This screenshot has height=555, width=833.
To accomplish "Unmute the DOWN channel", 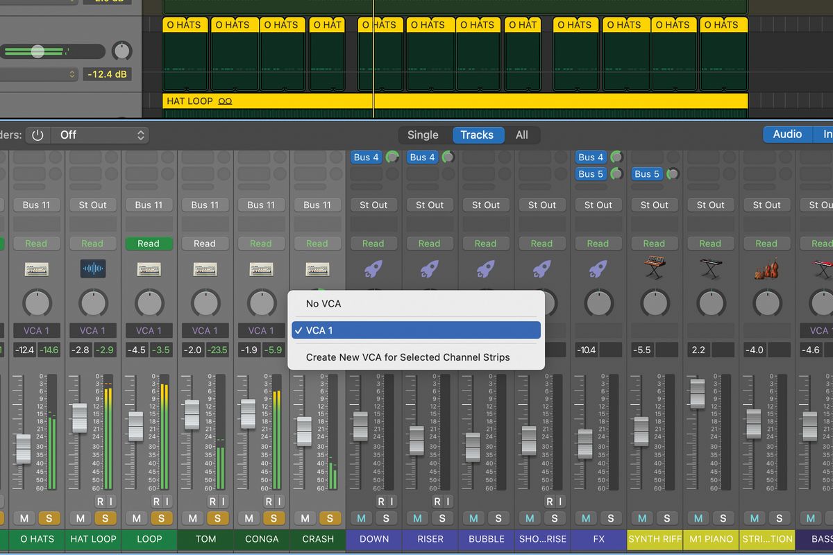I will [362, 518].
